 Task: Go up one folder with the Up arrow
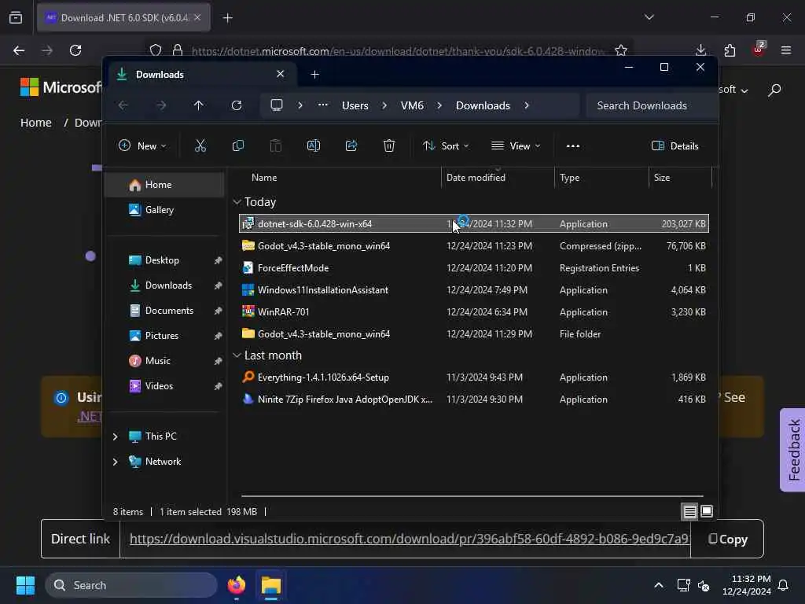[198, 105]
